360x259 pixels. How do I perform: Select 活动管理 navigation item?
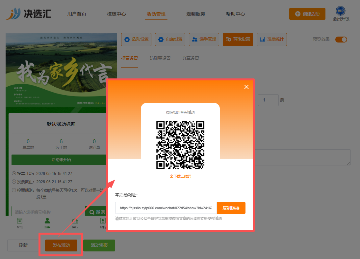(156, 14)
